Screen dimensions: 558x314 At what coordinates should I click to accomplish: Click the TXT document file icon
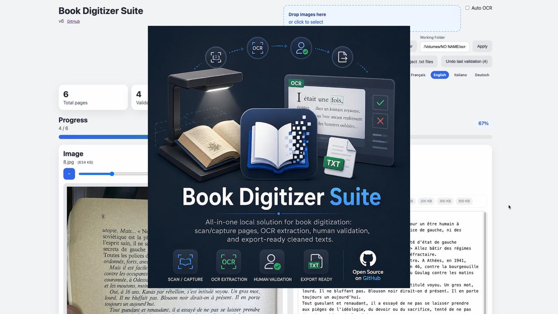pos(340,157)
